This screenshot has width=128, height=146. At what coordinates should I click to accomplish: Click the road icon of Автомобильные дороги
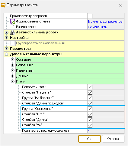[13, 32]
